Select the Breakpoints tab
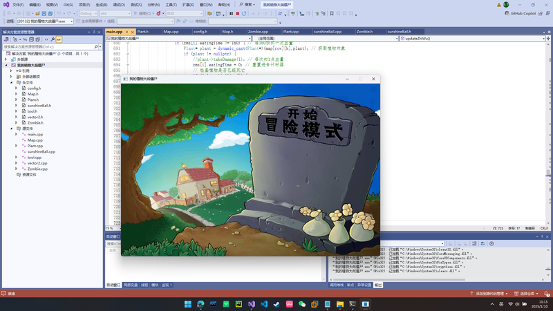This screenshot has width=553, height=311. pyautogui.click(x=350, y=285)
